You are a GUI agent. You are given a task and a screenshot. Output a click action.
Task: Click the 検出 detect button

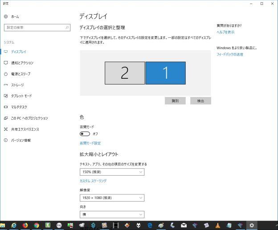(x=200, y=101)
